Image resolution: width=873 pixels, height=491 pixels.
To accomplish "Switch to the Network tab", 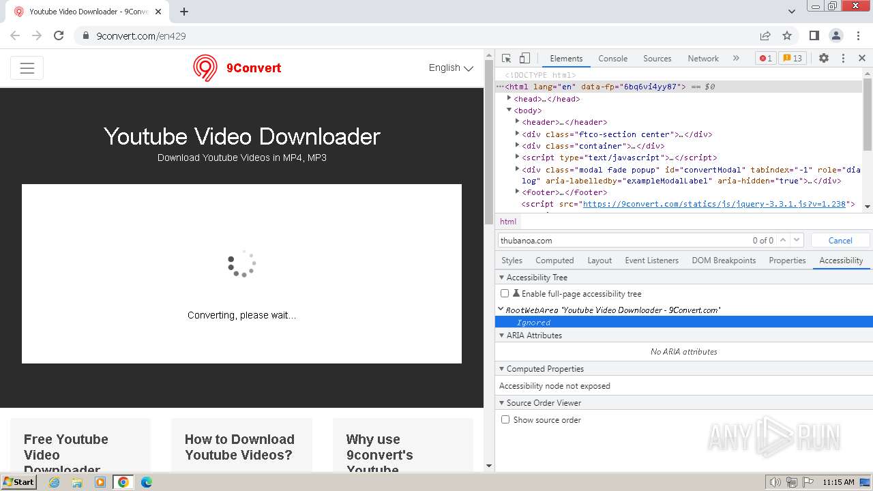I will (x=703, y=59).
